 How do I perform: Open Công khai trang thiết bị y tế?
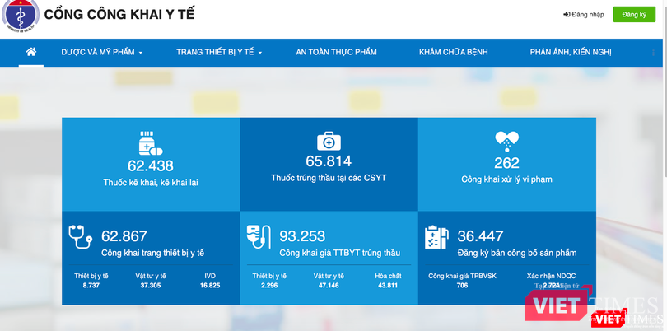(x=152, y=253)
